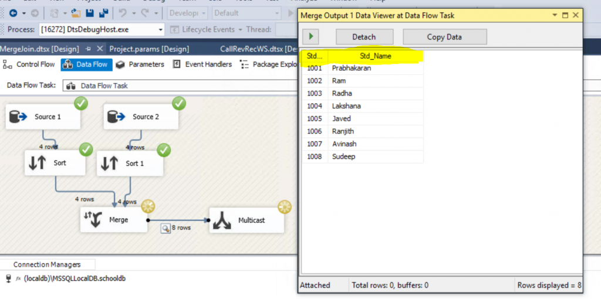Switch to CallRevRecWS.dtsx tab
601x299 pixels.
pos(259,49)
